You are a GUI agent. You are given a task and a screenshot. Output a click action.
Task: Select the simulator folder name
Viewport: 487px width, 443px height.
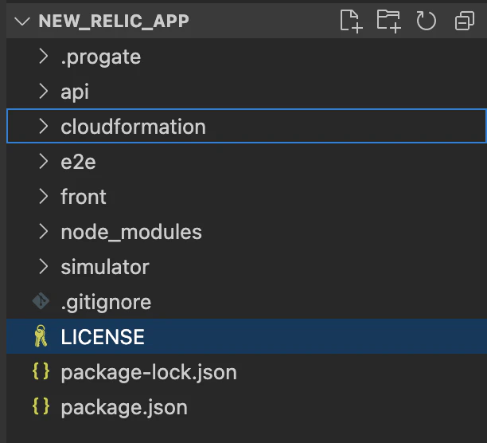point(105,267)
